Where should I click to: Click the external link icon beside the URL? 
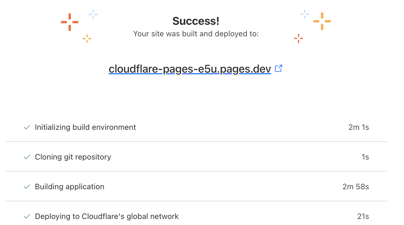[279, 68]
